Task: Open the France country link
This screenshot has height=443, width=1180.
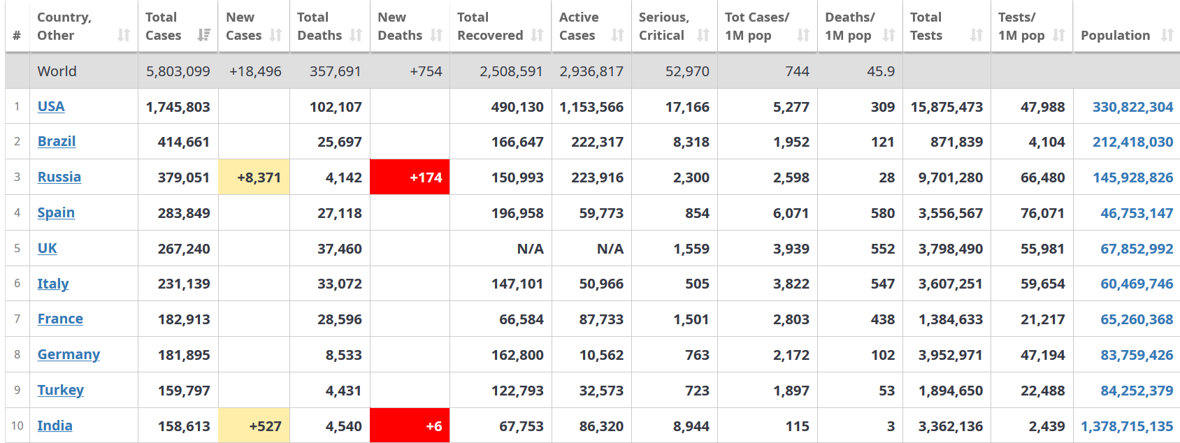Action: 60,319
